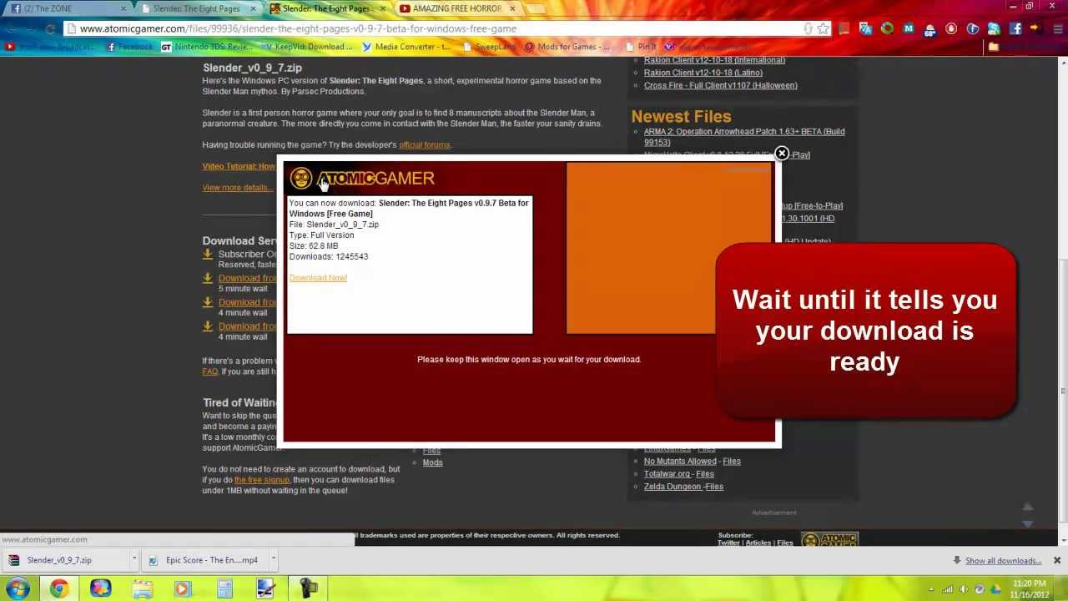This screenshot has width=1068, height=601.
Task: Switch to first 'Slender: The Eight Pages' tab
Action: click(x=196, y=8)
